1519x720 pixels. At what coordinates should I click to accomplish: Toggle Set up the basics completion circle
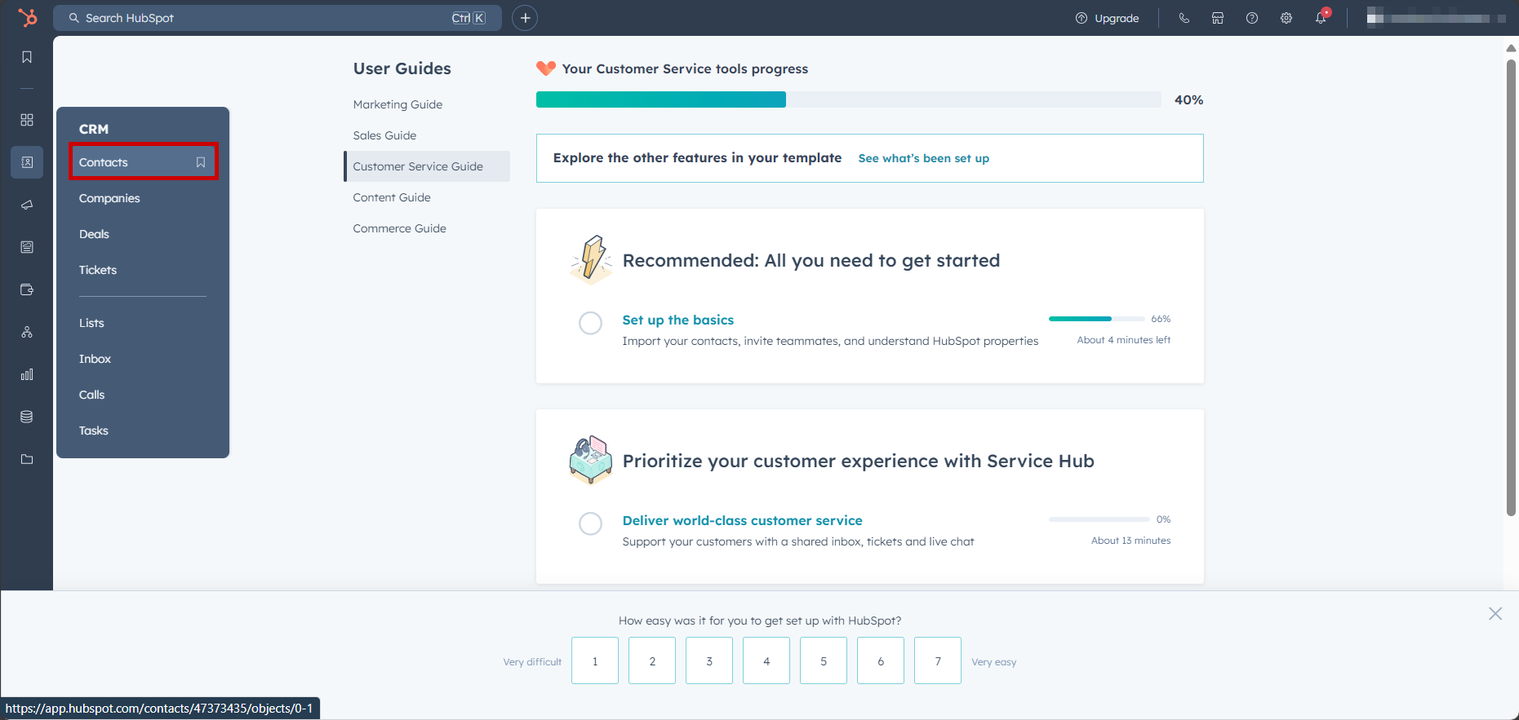590,323
